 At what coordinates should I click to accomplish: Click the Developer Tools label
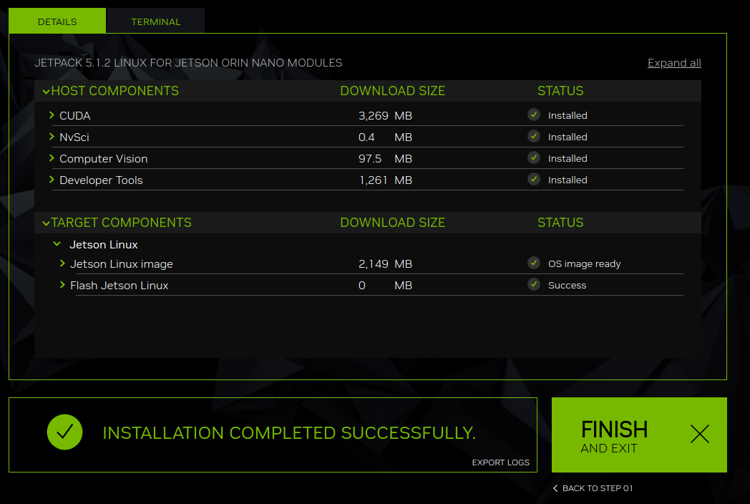(x=101, y=180)
